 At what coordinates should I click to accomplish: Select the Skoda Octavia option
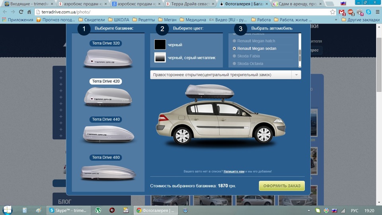pyautogui.click(x=248, y=64)
